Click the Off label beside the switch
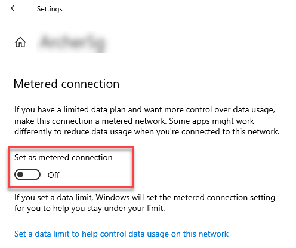 point(54,175)
